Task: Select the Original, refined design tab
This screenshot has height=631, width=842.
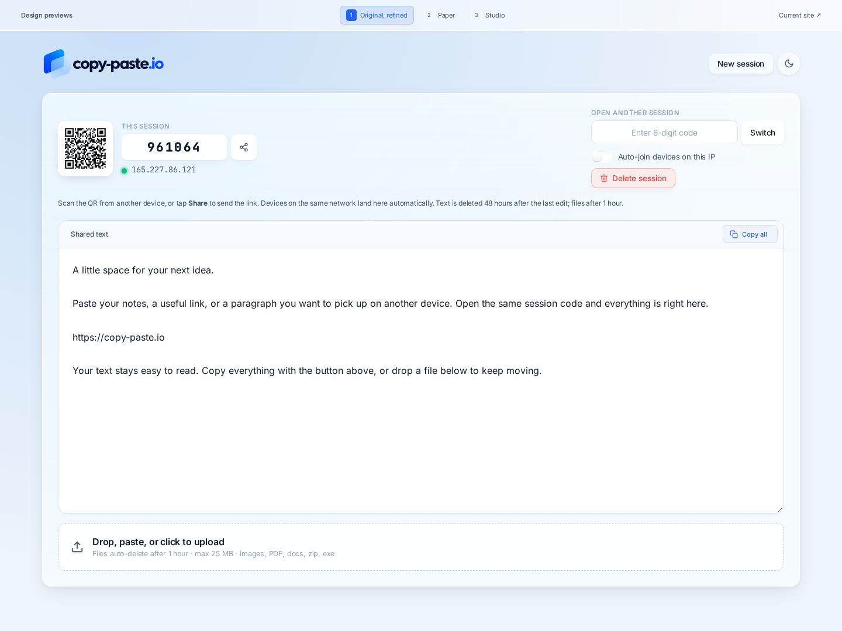Action: 377,15
